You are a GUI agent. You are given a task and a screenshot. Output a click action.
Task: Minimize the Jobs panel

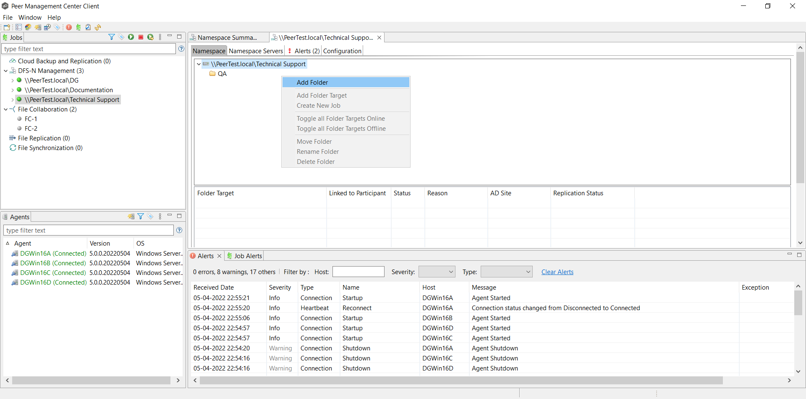coord(170,36)
